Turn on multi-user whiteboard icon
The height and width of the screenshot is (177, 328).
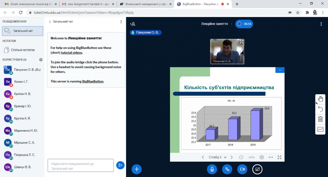[x=320, y=129]
